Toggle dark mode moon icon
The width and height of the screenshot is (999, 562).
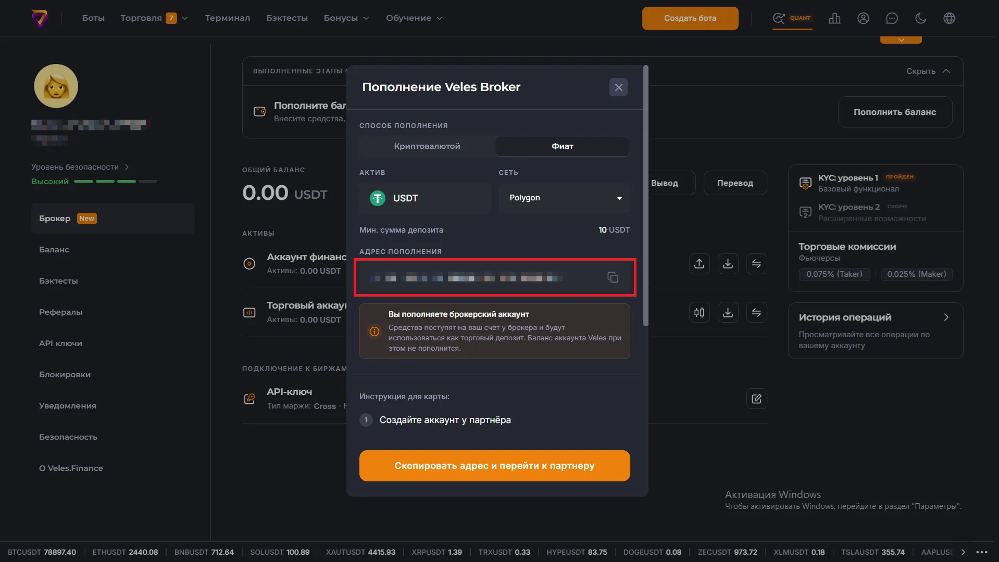pyautogui.click(x=920, y=18)
